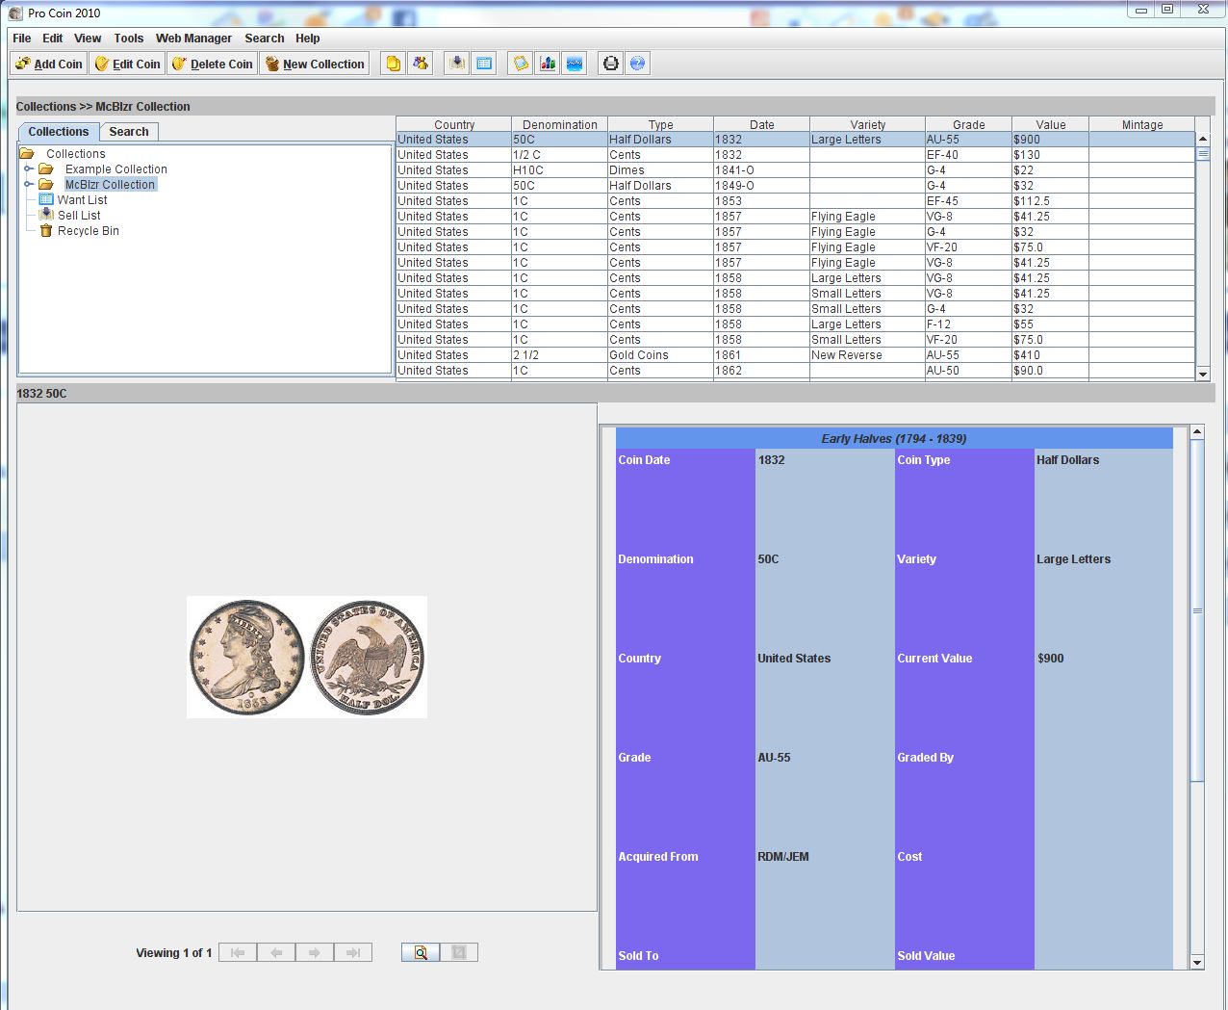Click the blue wave graph toolbar icon

[x=575, y=64]
